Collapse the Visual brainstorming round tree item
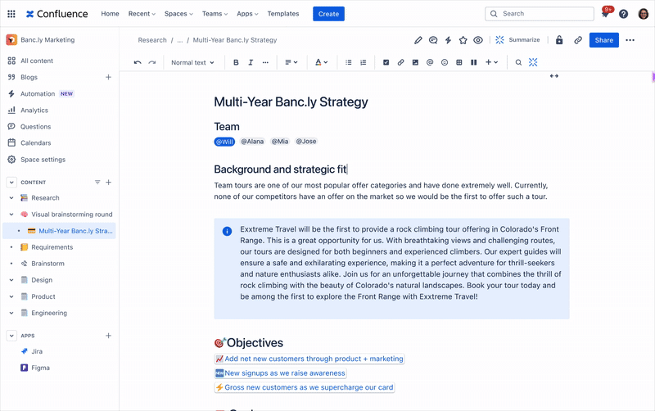This screenshot has width=655, height=411. [x=11, y=215]
